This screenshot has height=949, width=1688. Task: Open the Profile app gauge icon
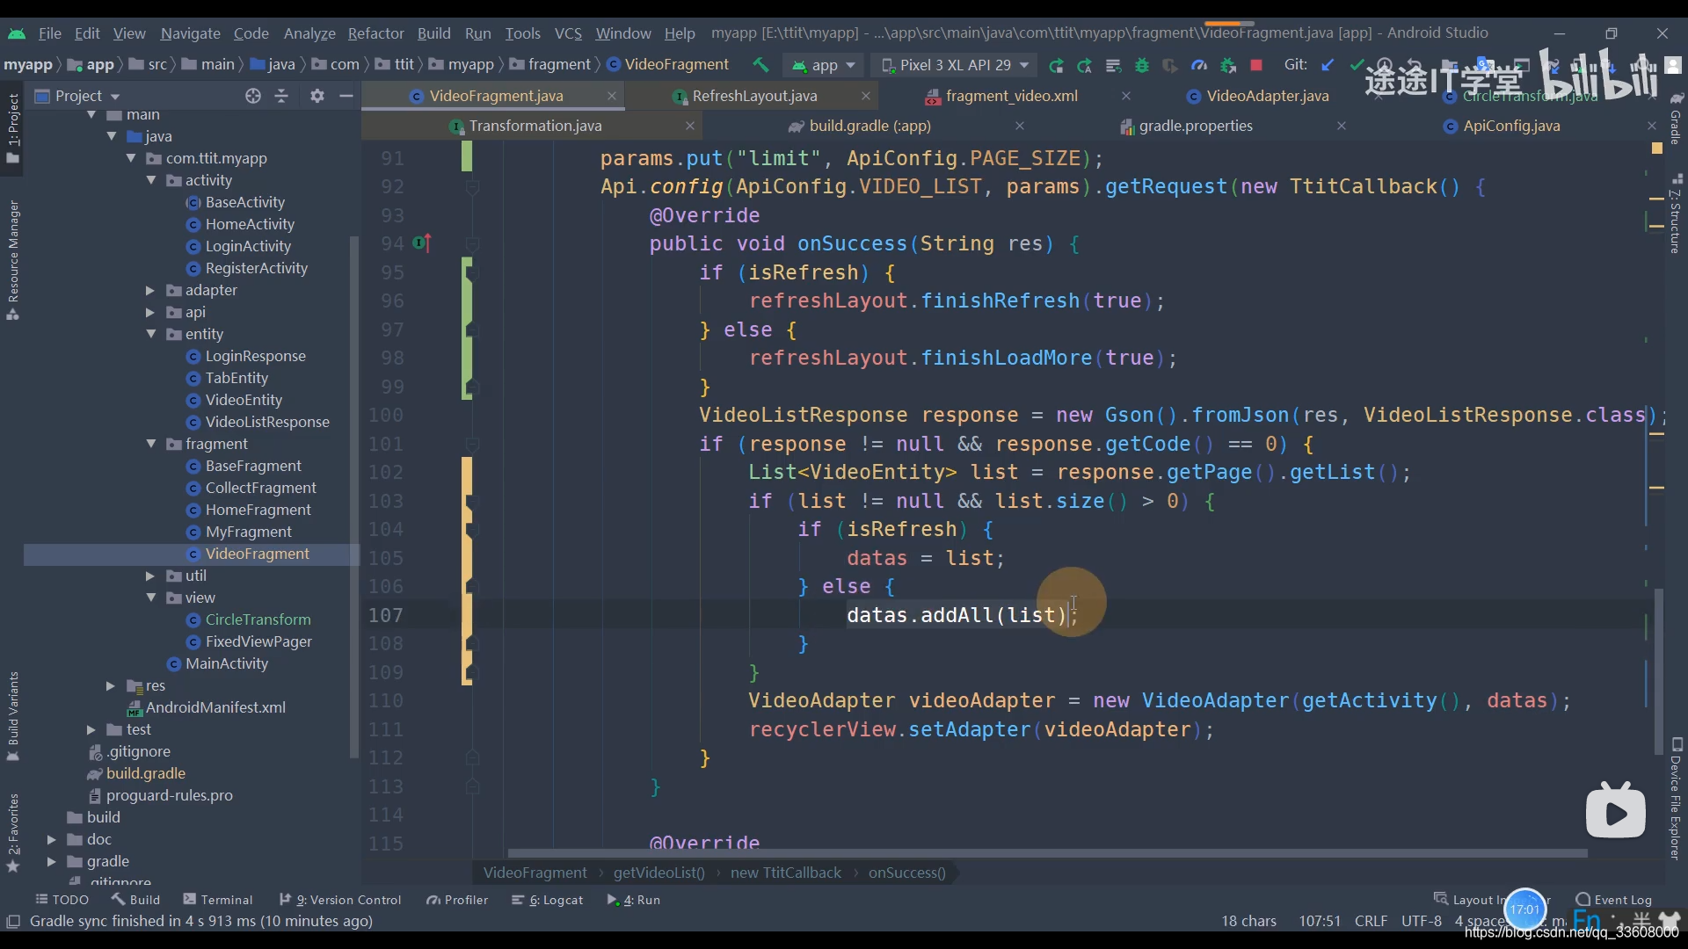1199,65
